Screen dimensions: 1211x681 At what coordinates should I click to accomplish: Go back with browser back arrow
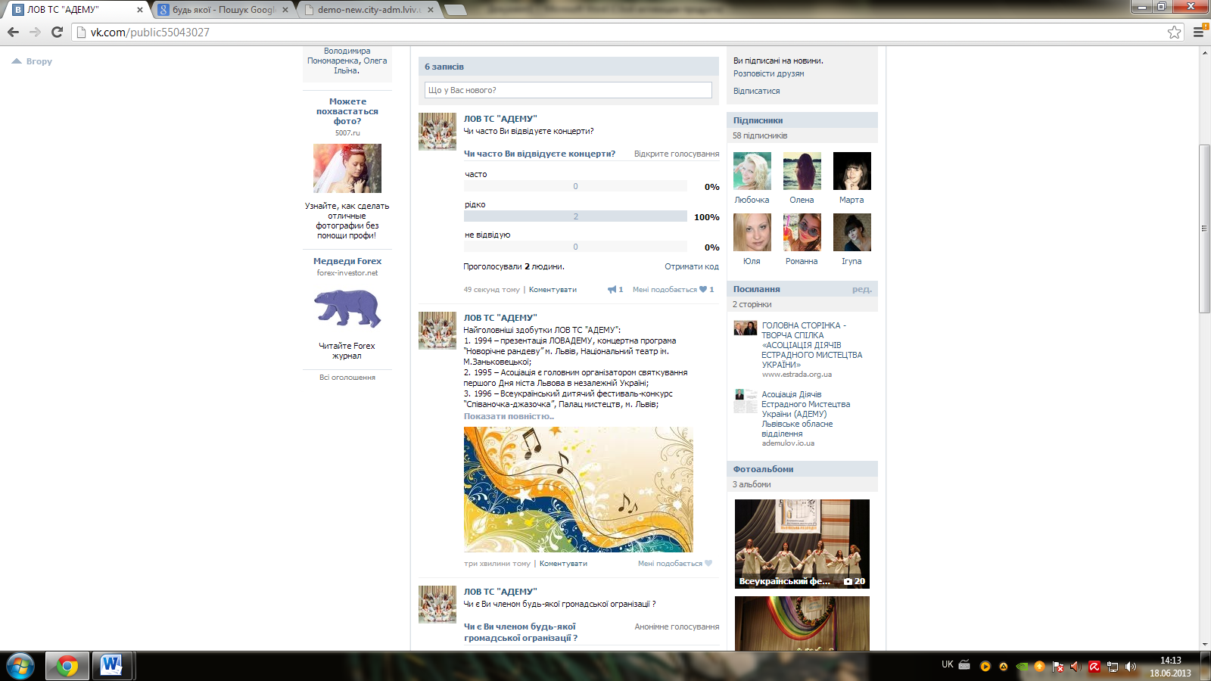(13, 32)
